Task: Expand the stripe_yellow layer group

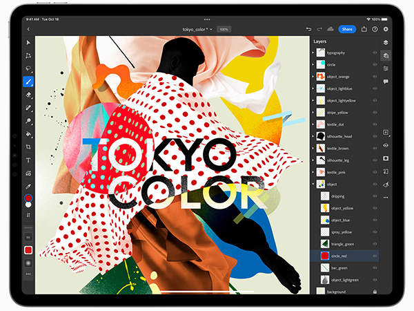Action: (x=313, y=113)
